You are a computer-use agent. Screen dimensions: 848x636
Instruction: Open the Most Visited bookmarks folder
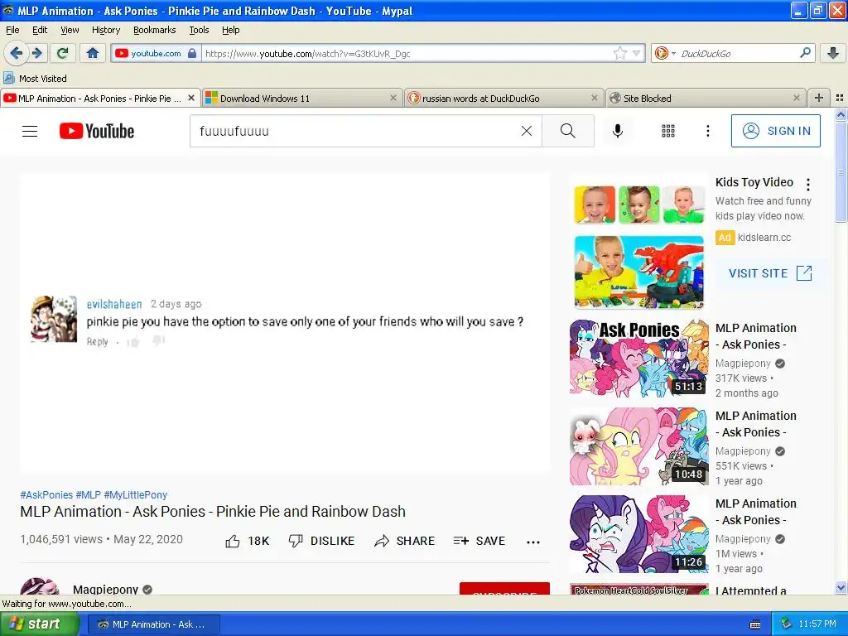click(x=36, y=79)
